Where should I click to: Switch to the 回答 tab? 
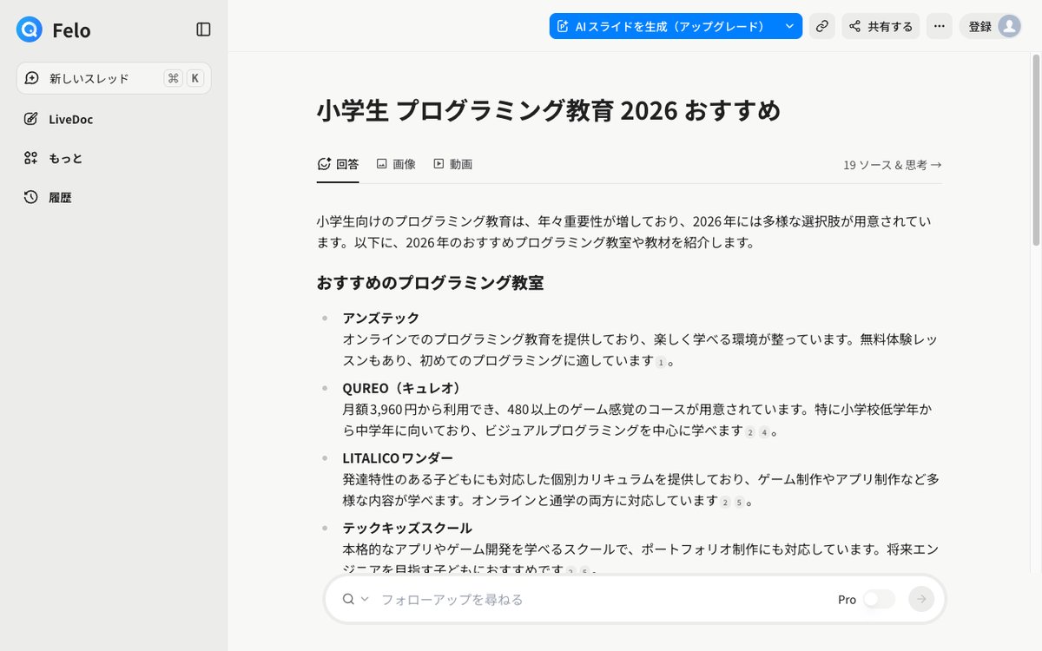coord(338,164)
